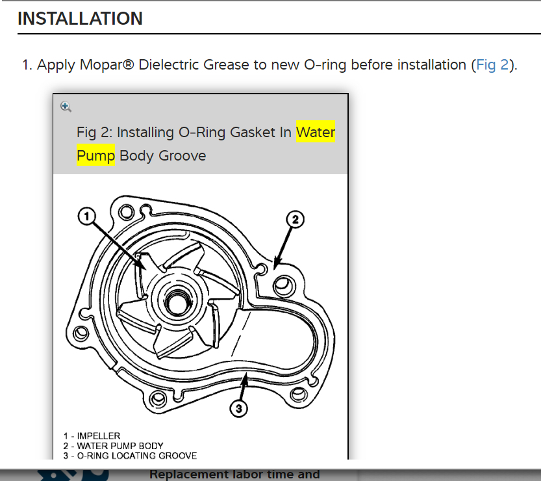541x481 pixels.
Task: Select callout number 3 at O-ring groove
Action: [239, 408]
